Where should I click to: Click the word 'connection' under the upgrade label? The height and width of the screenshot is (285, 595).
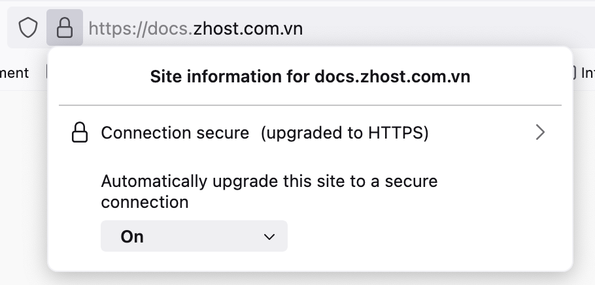coord(144,202)
